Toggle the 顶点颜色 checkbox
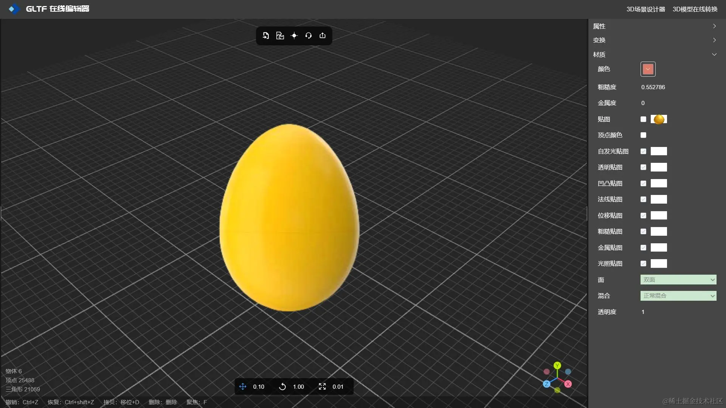726x408 pixels. pos(643,135)
